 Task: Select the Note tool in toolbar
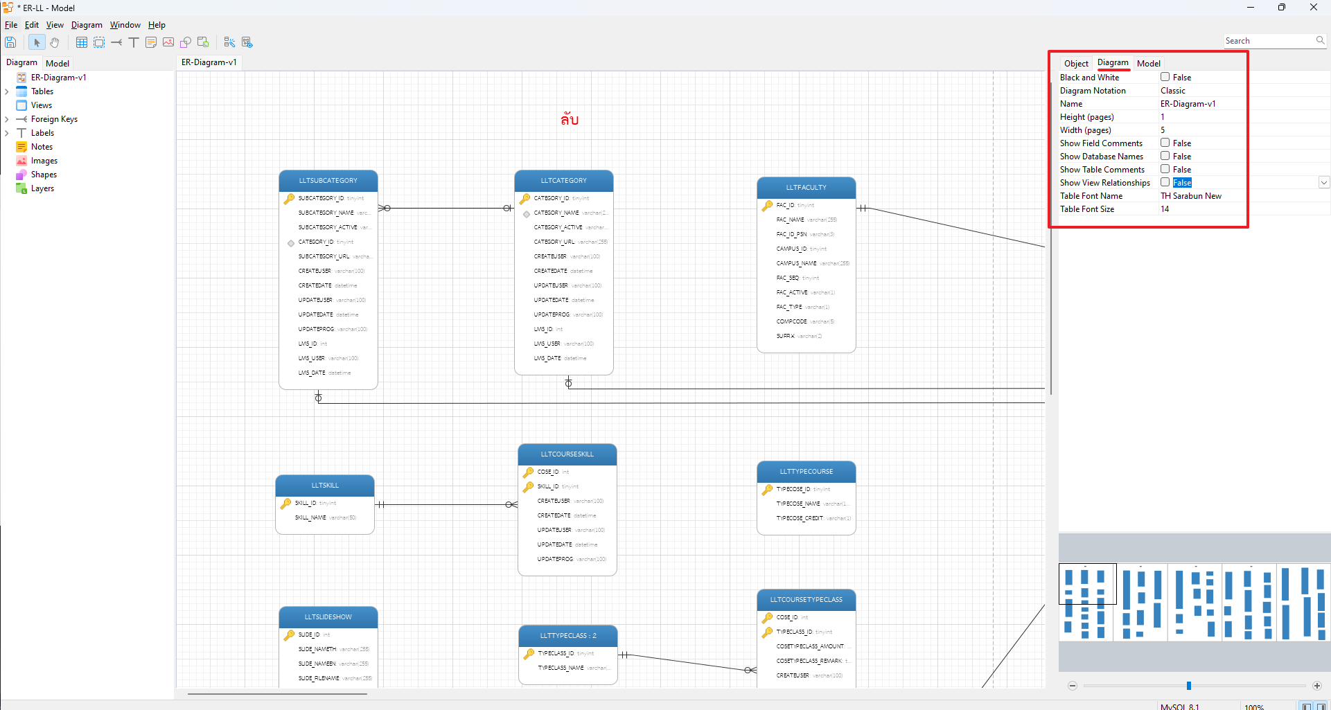coord(151,42)
